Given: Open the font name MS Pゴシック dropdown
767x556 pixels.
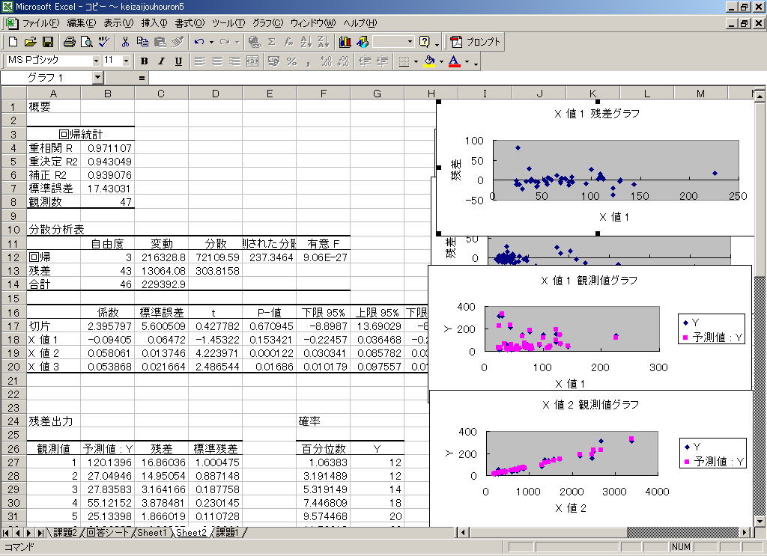Looking at the screenshot, I should click(96, 61).
